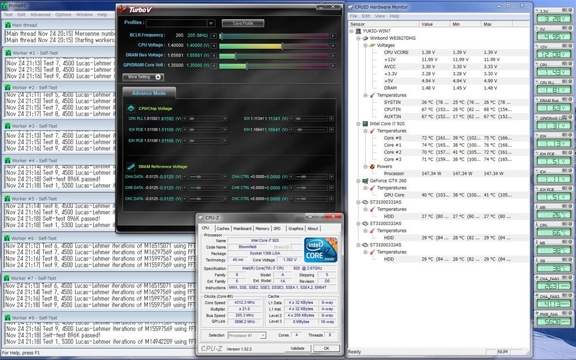The height and width of the screenshot is (360, 576).
Task: Open the Advanced menu in Prime95
Action: [x=40, y=15]
